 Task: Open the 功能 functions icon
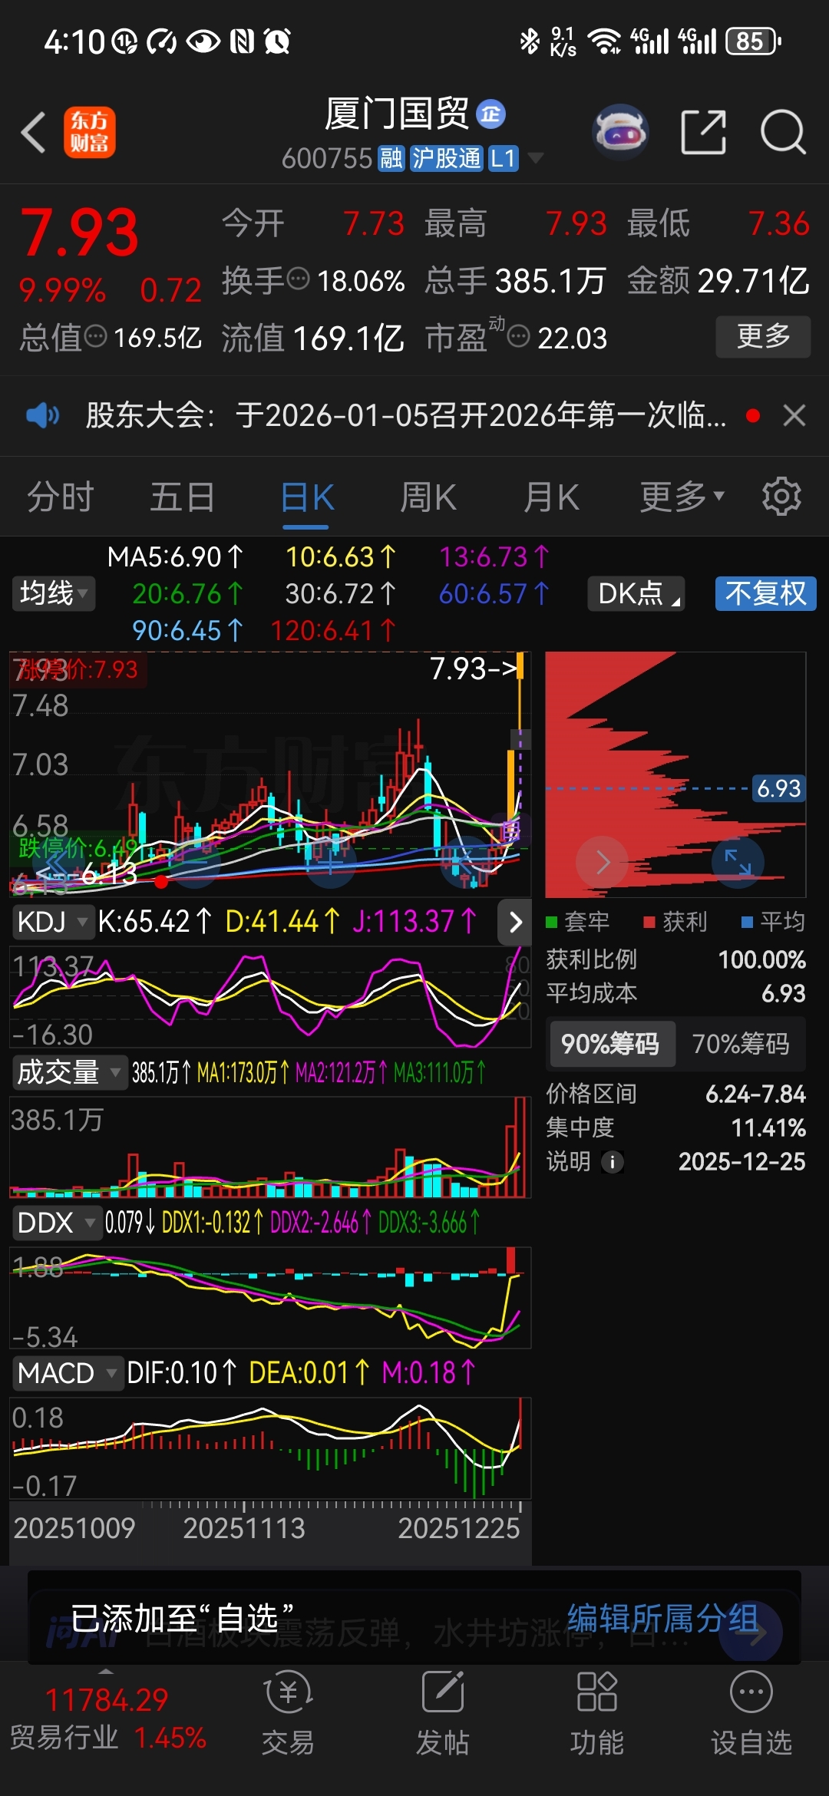pyautogui.click(x=597, y=1713)
